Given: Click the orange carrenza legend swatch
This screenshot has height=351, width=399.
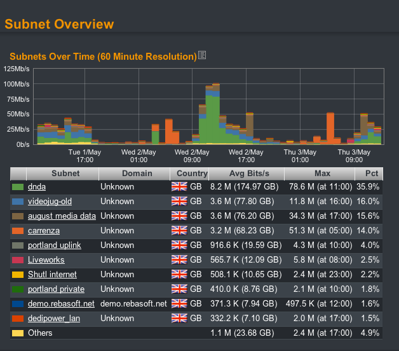Looking at the screenshot, I should point(18,231).
